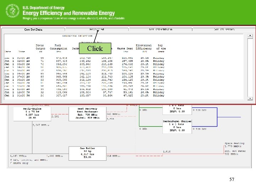Click the Heat Recovery Heat Exchanger box
256x192 pixels.
[87, 114]
